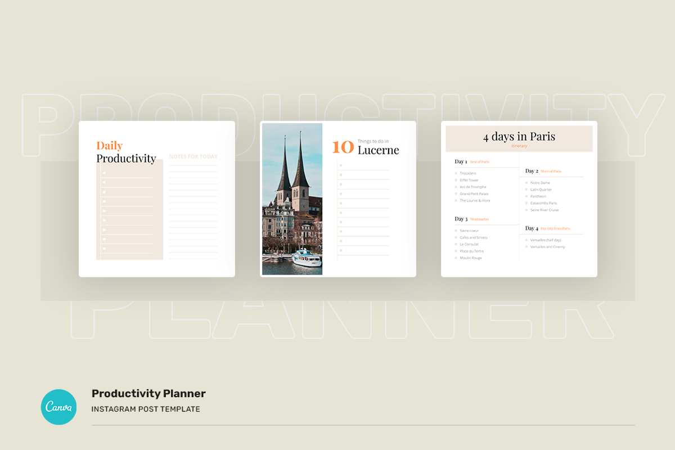Select the 'More of Paris' label
The height and width of the screenshot is (450, 675).
(551, 171)
